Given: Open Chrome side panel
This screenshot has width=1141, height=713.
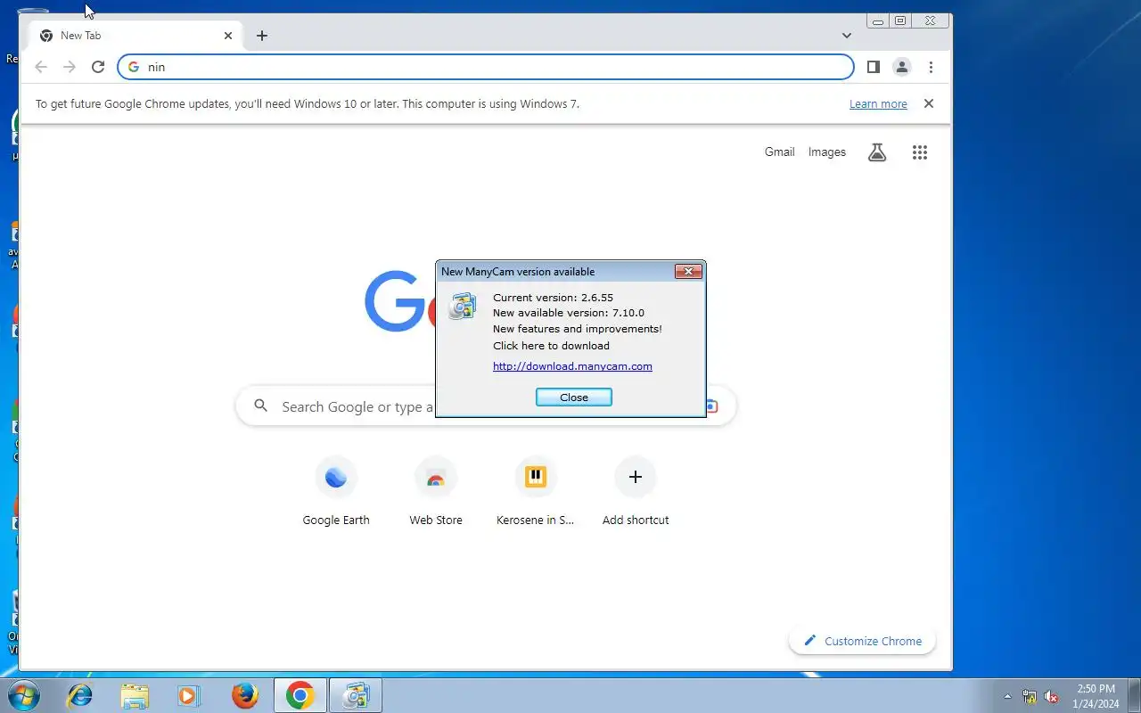Looking at the screenshot, I should pos(874,67).
